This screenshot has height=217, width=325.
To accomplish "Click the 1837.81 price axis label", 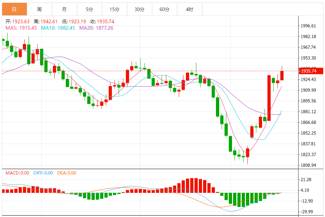I will coord(309,144).
